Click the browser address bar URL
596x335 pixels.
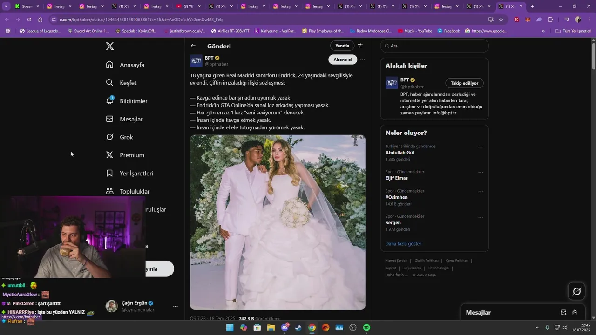point(142,20)
